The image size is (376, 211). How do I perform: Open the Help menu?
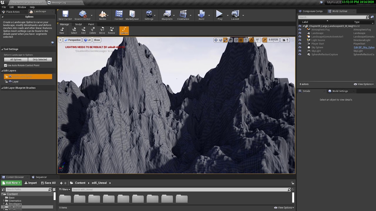coord(32,7)
